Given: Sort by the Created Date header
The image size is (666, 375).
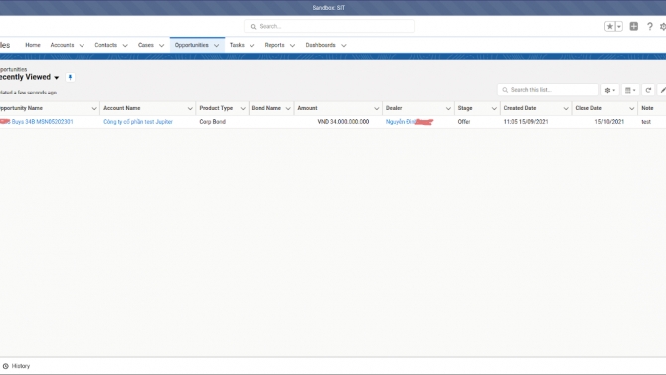Looking at the screenshot, I should pyautogui.click(x=520, y=108).
